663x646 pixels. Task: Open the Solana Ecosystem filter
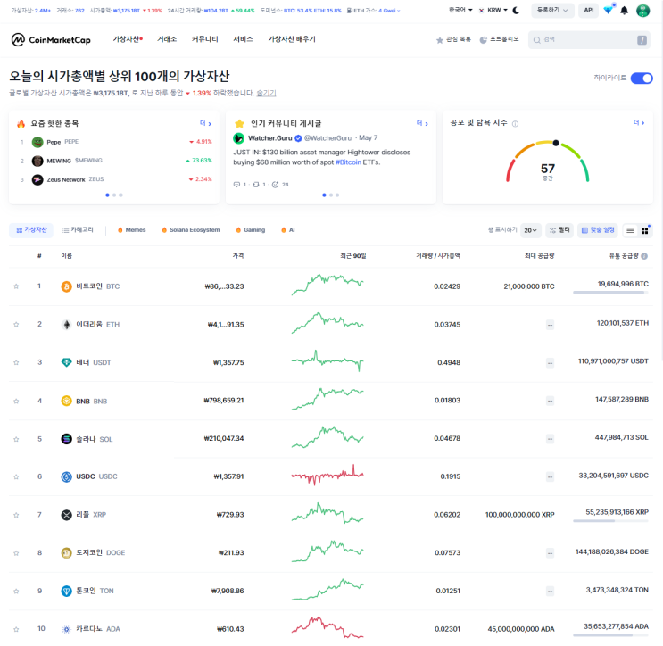pyautogui.click(x=191, y=230)
